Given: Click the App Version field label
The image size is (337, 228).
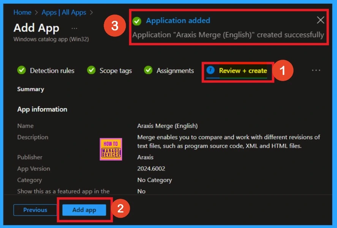Looking at the screenshot, I should [x=33, y=169].
